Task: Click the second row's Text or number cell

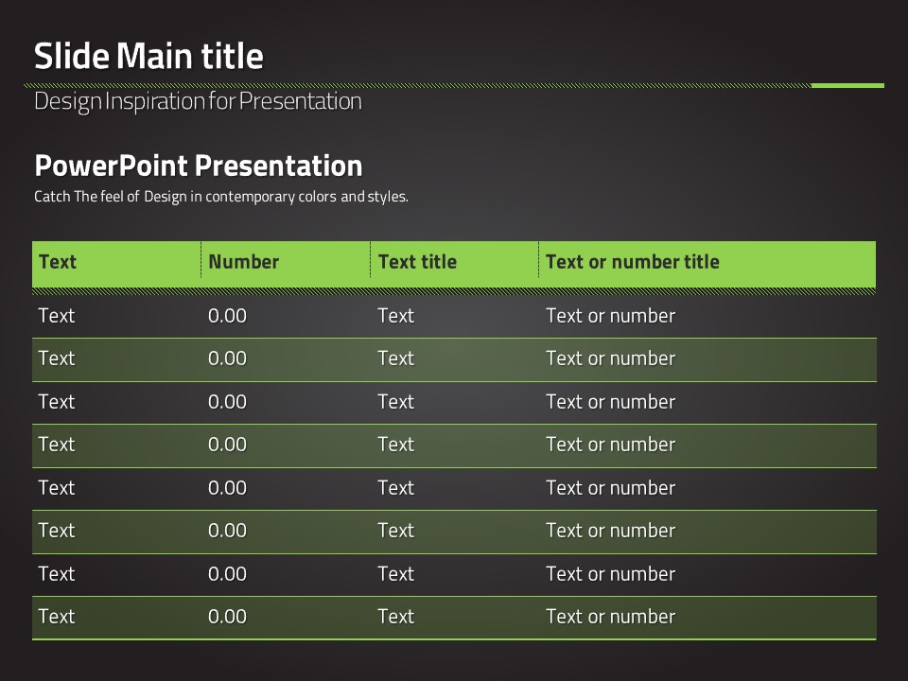Action: click(x=611, y=358)
